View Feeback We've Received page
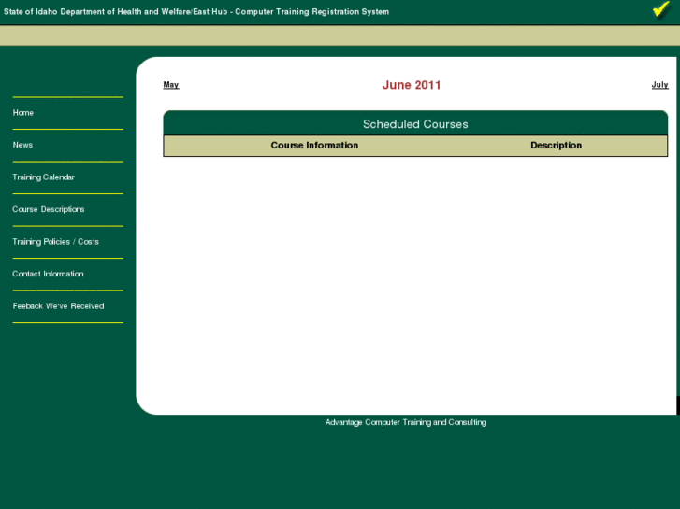The width and height of the screenshot is (680, 509). [58, 306]
